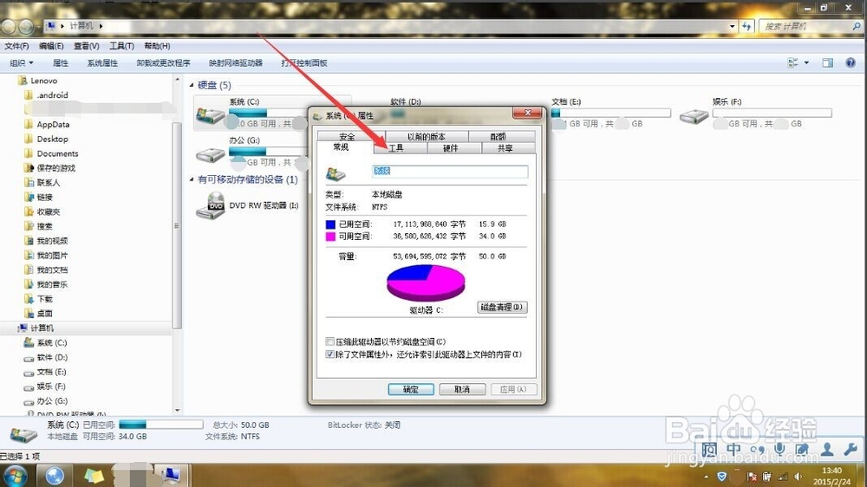Viewport: 867px width, 487px height.
Task: Click 卸载或更改程序
Action: [x=163, y=63]
